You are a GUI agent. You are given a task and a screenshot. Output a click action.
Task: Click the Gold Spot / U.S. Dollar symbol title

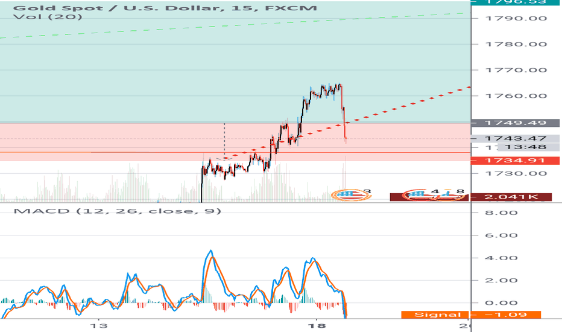[x=165, y=8]
